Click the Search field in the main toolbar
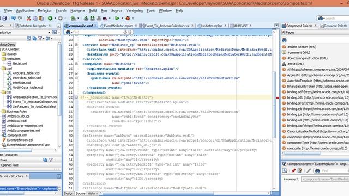Image resolution: width=349 pixels, height=196 pixels. [336, 18]
